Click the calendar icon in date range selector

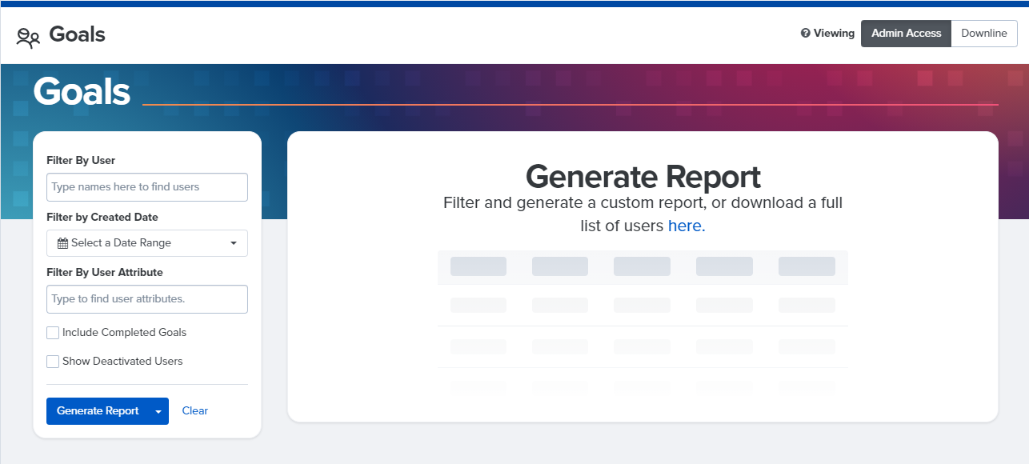[x=62, y=243]
